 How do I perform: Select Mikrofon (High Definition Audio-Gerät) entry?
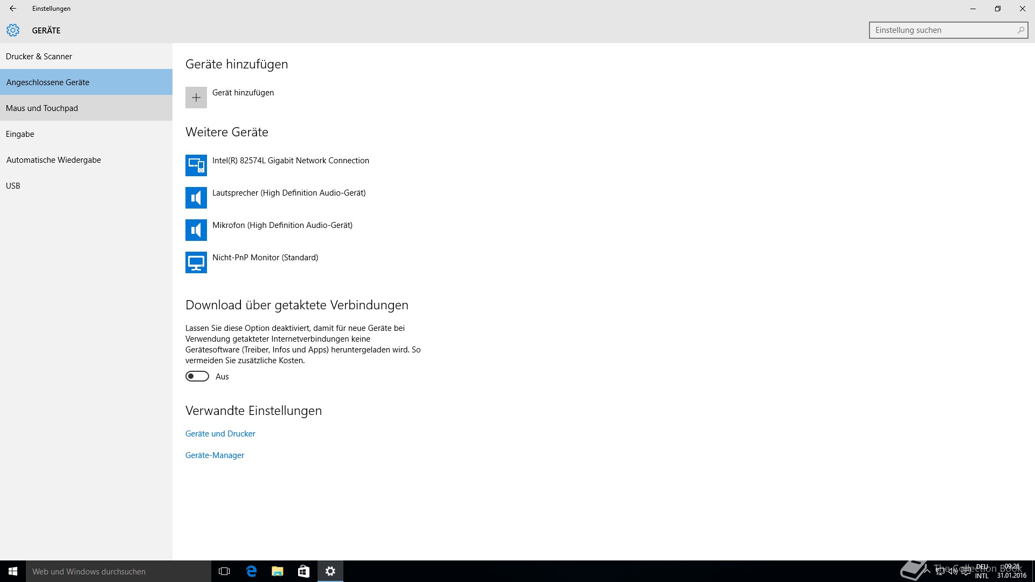click(x=282, y=225)
